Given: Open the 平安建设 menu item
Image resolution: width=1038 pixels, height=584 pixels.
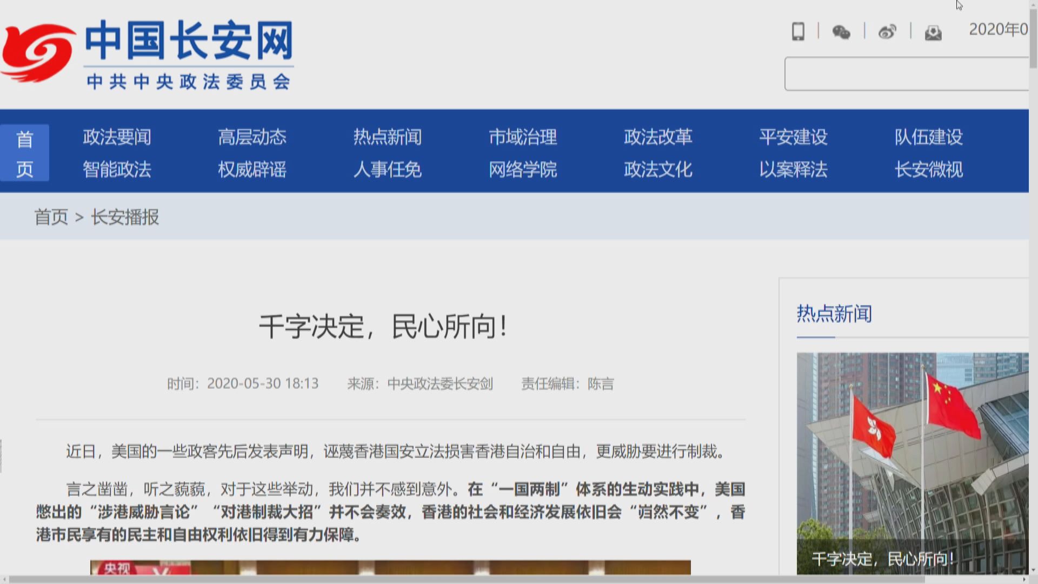Looking at the screenshot, I should click(x=795, y=138).
